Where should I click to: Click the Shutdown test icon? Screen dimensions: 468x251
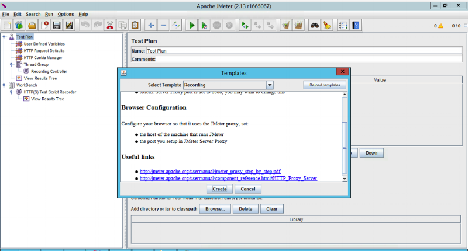point(229,25)
